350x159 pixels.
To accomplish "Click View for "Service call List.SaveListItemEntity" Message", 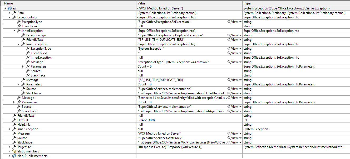I will click(x=234, y=98).
